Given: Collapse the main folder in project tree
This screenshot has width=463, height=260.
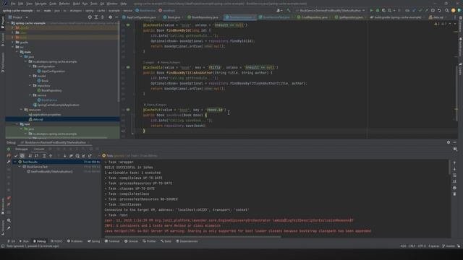Looking at the screenshot, I should click(17, 52).
